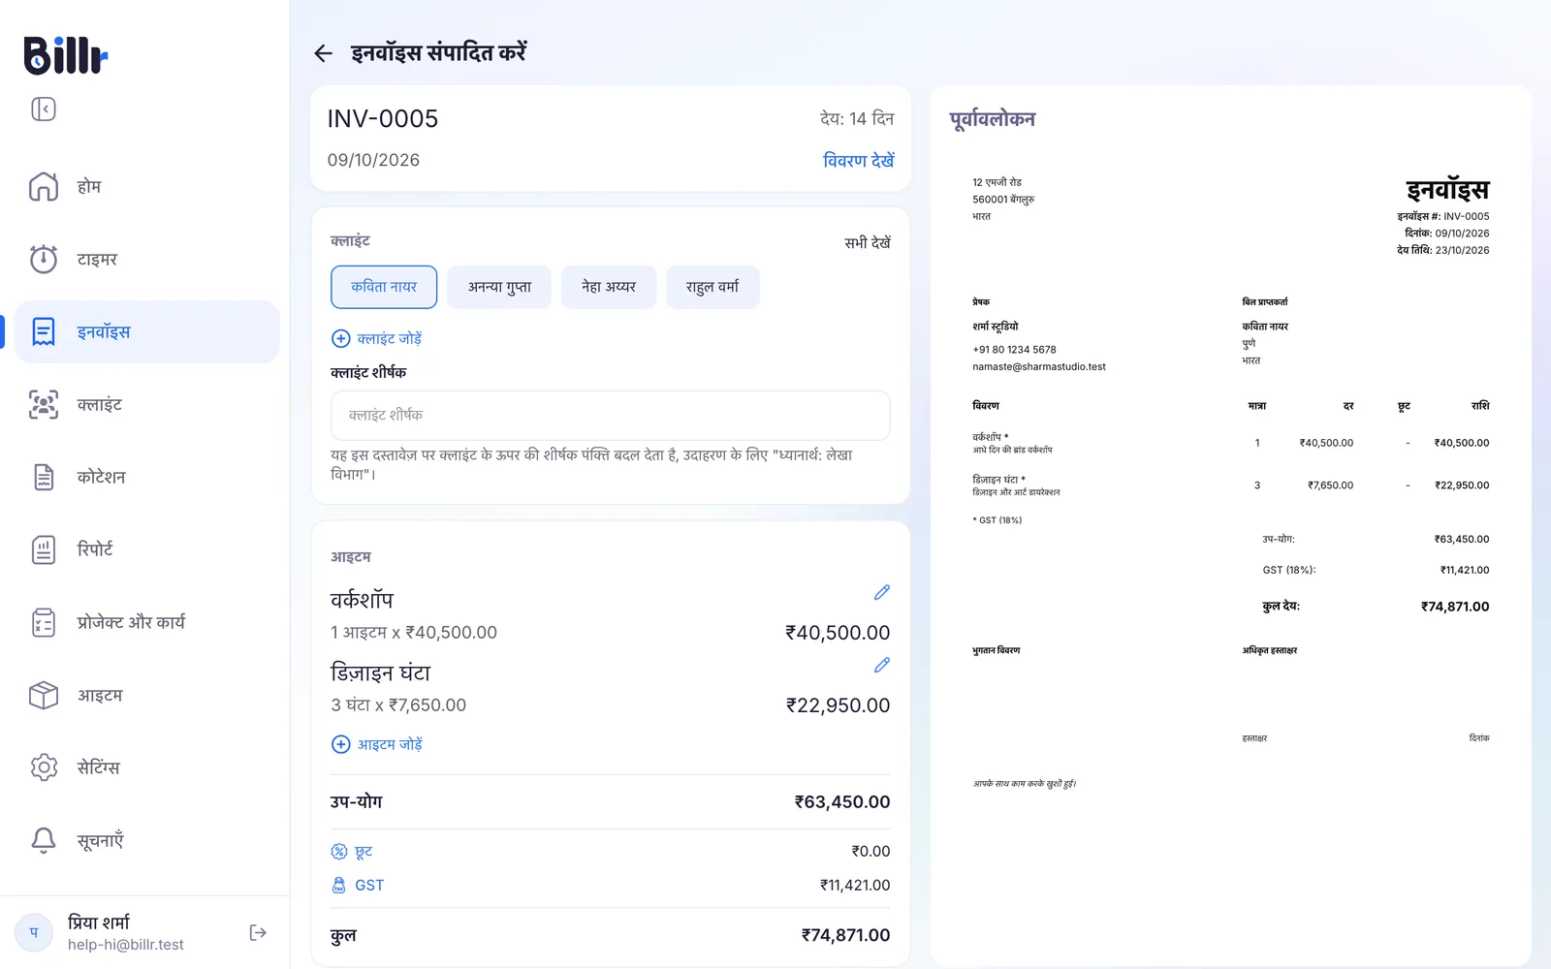
Task: Edit the डिज़ाइन घंटा item with the pencil icon
Action: pyautogui.click(x=881, y=665)
